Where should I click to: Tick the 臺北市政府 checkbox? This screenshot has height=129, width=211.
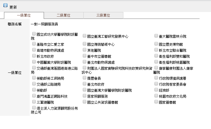click(x=85, y=84)
